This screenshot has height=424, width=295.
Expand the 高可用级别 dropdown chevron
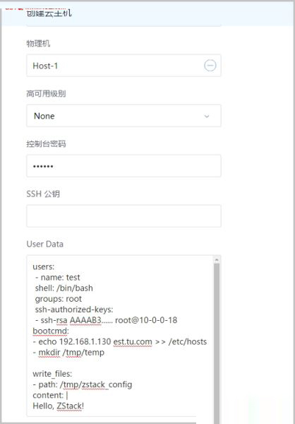click(207, 117)
